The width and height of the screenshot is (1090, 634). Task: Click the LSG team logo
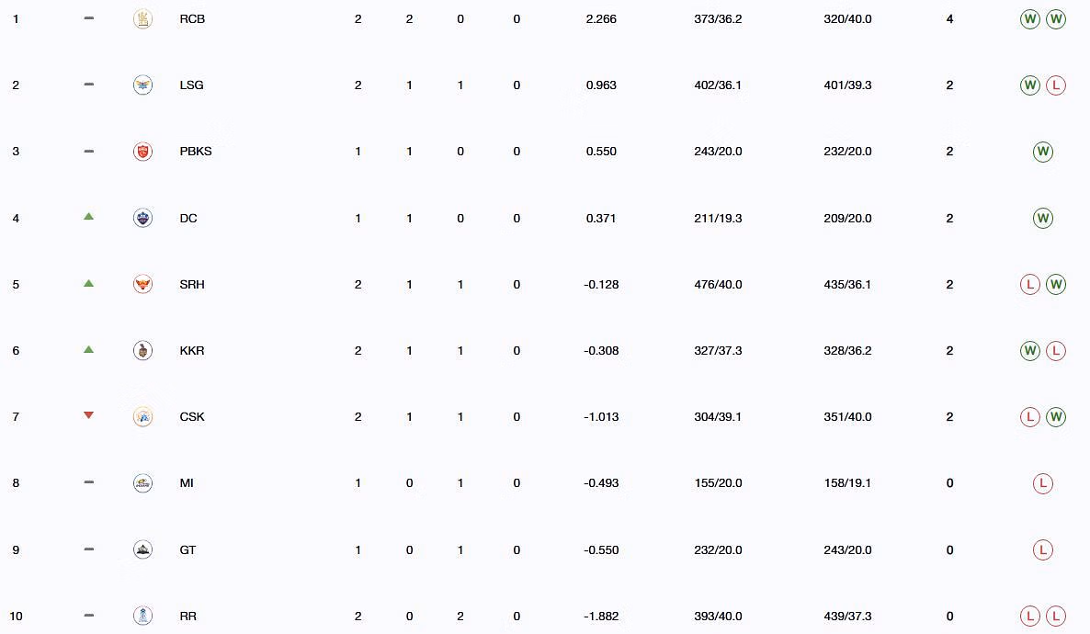coord(142,85)
